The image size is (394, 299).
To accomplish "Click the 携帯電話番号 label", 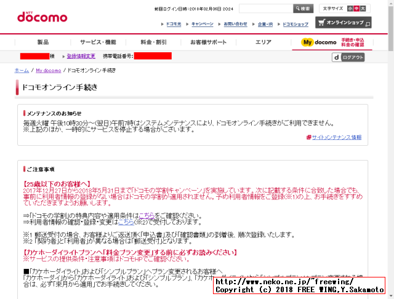I will 118,56.
